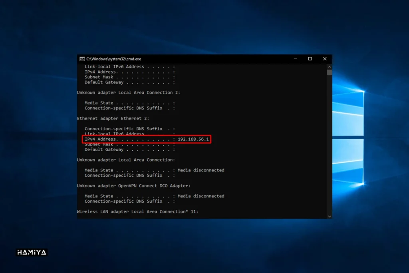Click the vertical scrollbar thumb
The image size is (409, 273).
(329, 73)
